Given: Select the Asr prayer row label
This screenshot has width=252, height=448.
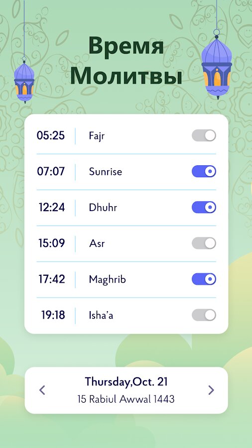Looking at the screenshot, I should coord(97,244).
